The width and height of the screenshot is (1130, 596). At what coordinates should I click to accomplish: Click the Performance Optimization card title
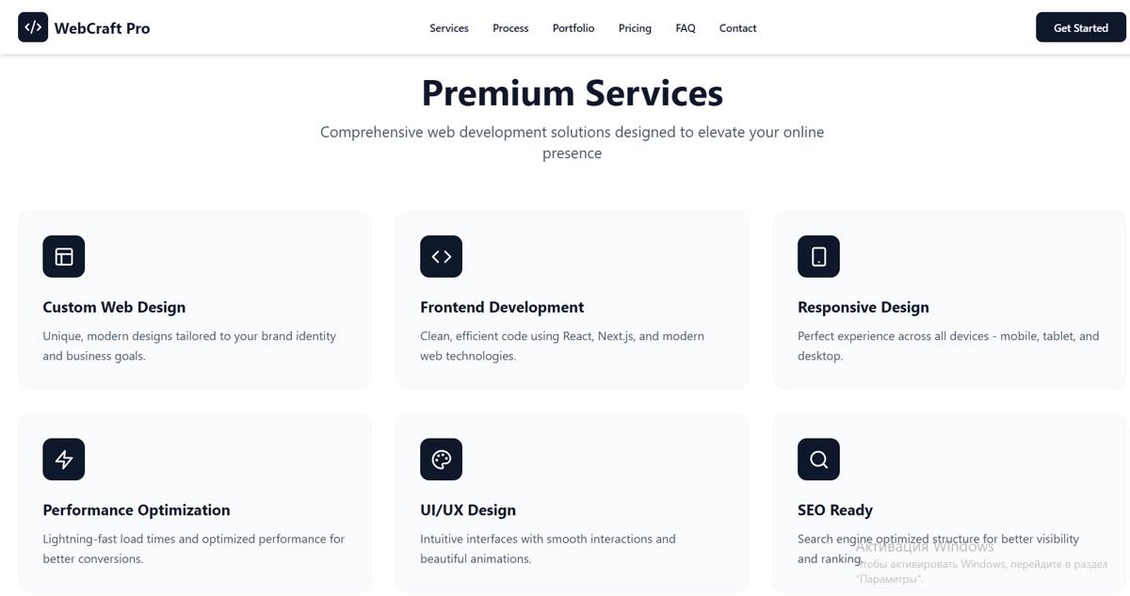point(137,510)
